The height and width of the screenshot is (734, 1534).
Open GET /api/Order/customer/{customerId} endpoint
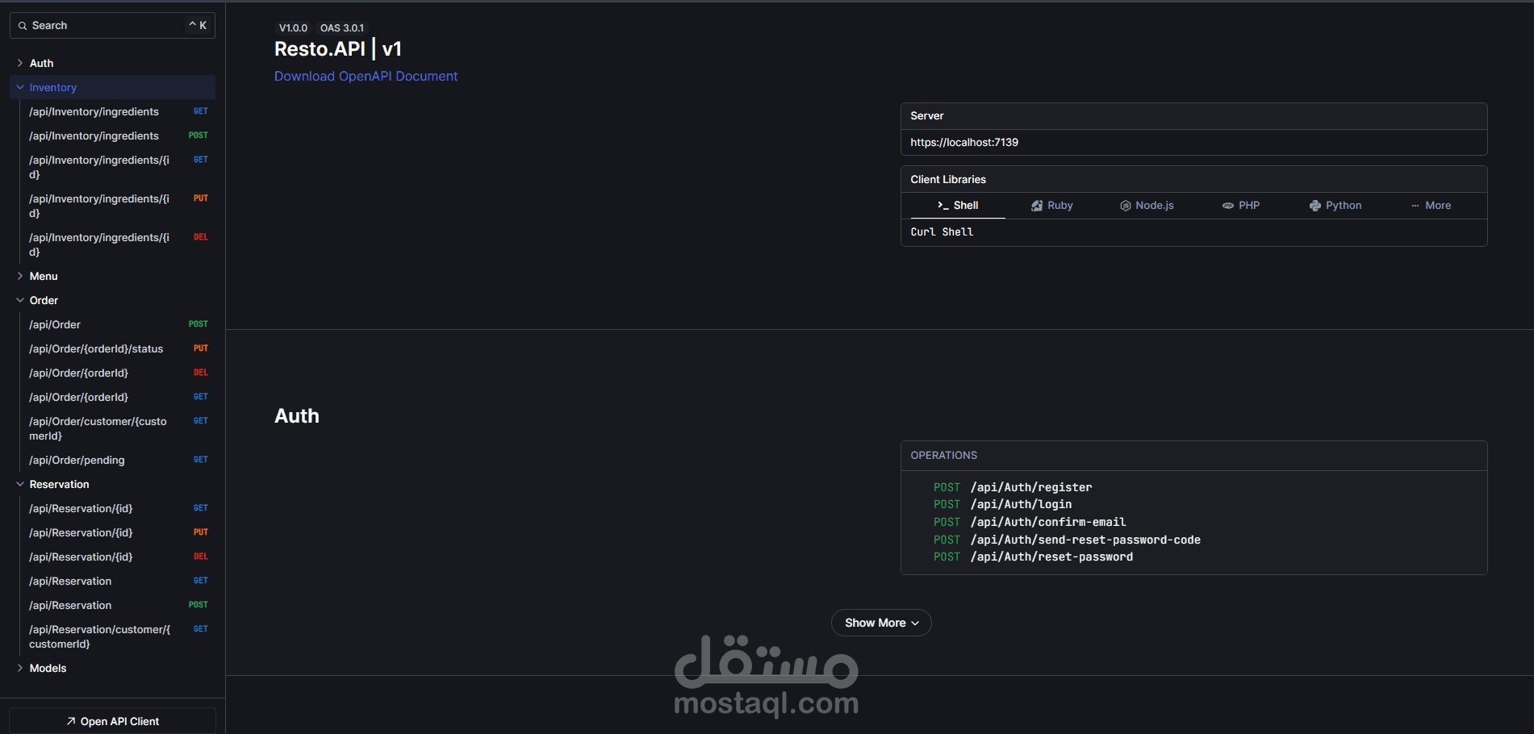[x=118, y=428]
